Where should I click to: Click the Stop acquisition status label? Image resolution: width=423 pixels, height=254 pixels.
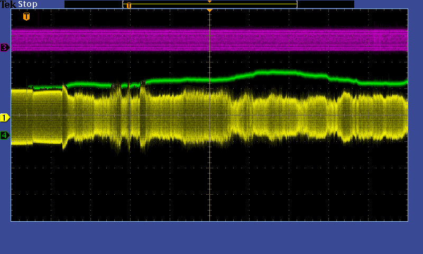(x=27, y=4)
